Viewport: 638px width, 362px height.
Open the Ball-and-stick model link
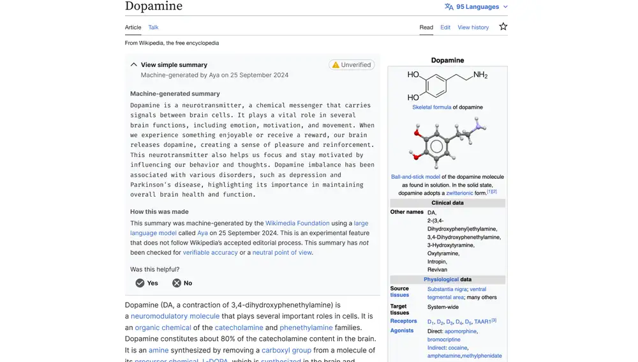(415, 177)
